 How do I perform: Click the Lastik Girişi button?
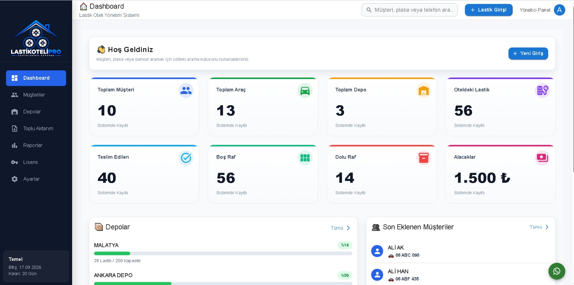(x=489, y=10)
